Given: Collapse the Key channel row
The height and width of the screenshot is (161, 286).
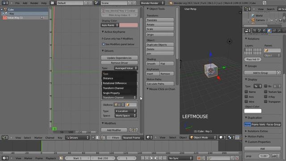Looking at the screenshot, I should (3, 13).
